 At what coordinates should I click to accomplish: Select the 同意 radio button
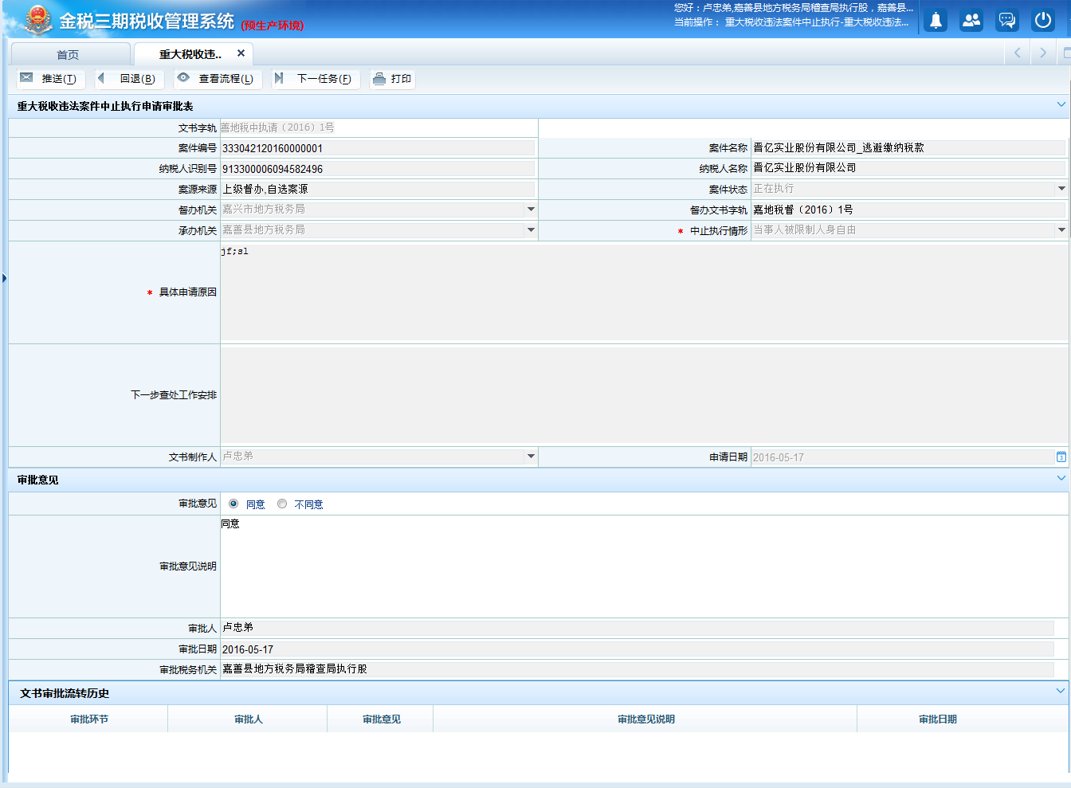click(233, 504)
